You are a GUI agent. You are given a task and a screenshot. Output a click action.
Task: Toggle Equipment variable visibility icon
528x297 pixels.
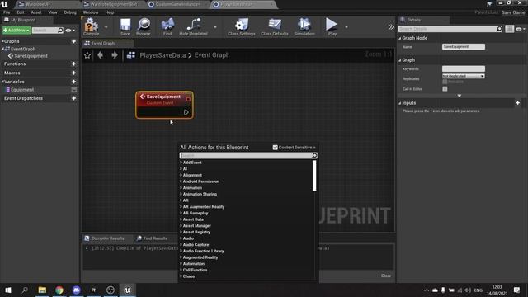(x=73, y=90)
